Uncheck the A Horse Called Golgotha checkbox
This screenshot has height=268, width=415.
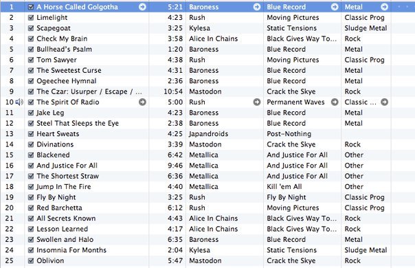[31, 7]
